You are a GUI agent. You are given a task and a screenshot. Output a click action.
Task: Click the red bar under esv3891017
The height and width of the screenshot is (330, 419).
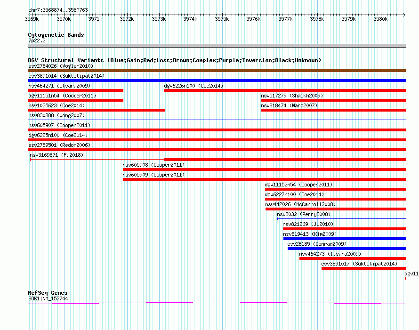(x=364, y=268)
